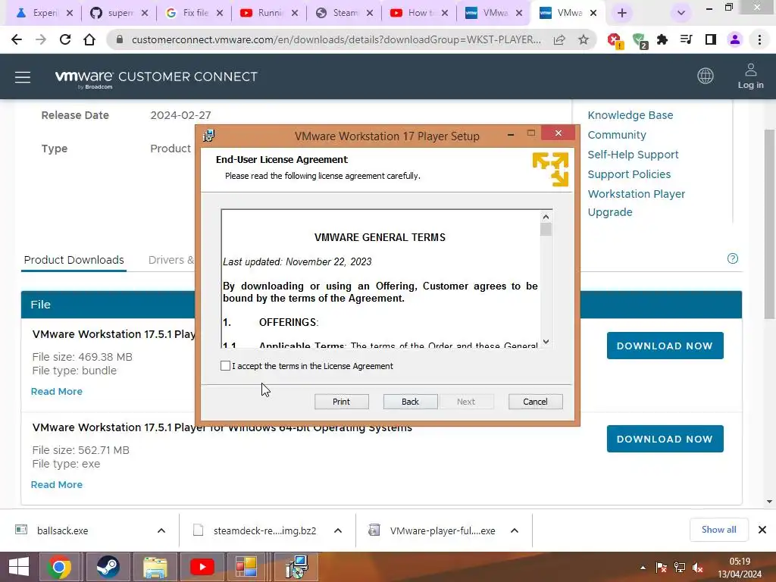Image resolution: width=776 pixels, height=582 pixels.
Task: Open the Community link
Action: point(617,135)
